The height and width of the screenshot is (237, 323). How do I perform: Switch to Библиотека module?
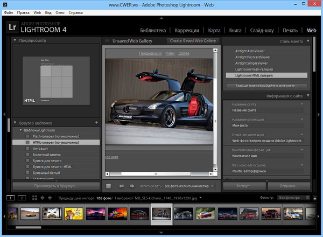(x=153, y=30)
